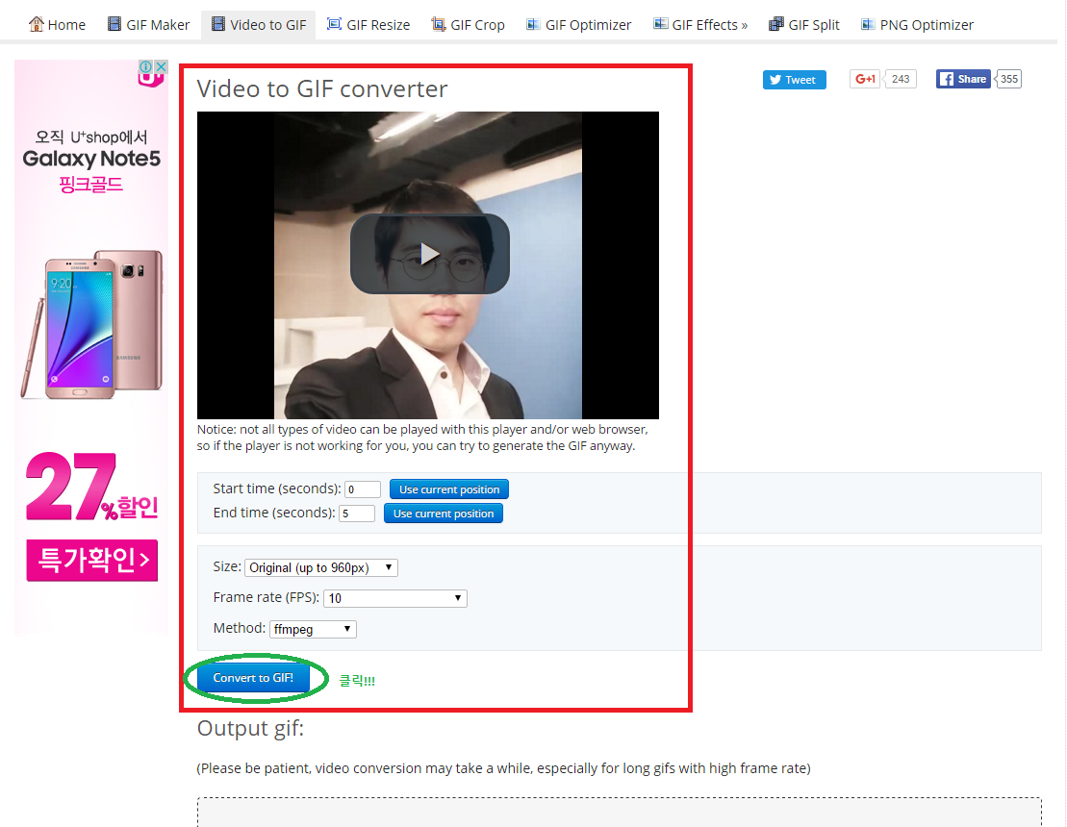
Task: Click the Start time seconds field
Action: point(363,489)
